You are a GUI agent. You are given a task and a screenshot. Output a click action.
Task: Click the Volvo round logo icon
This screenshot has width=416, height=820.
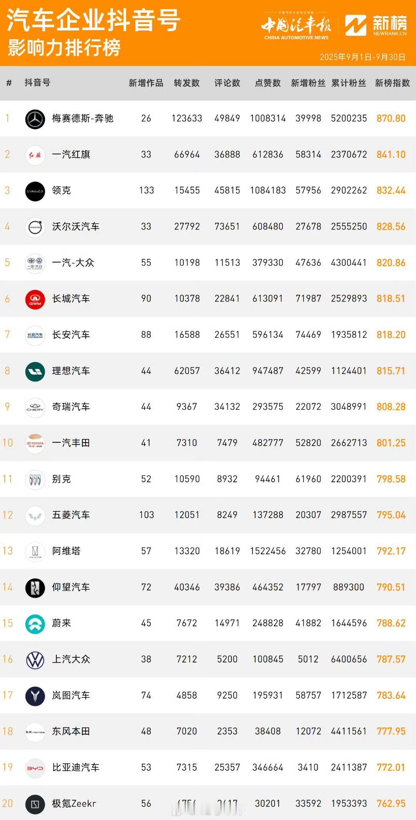coord(35,227)
